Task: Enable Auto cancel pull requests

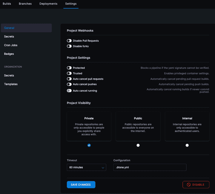Action: 69,79
